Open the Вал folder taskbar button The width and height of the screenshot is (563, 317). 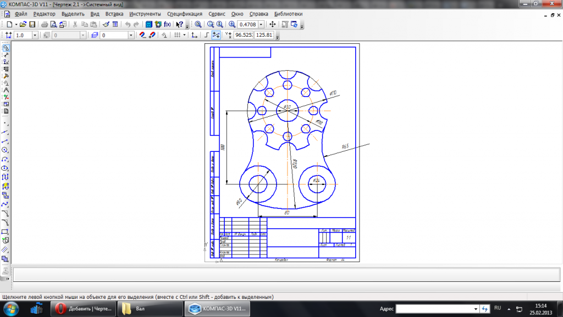point(150,308)
